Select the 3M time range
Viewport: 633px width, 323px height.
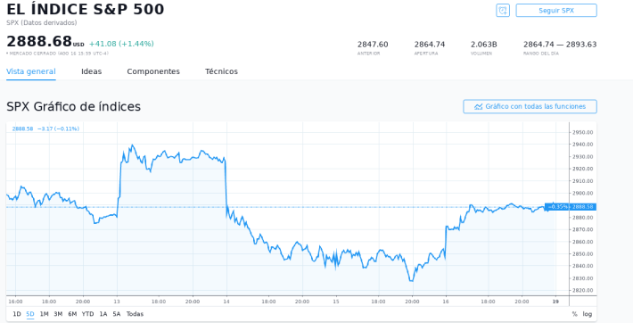tap(58, 314)
